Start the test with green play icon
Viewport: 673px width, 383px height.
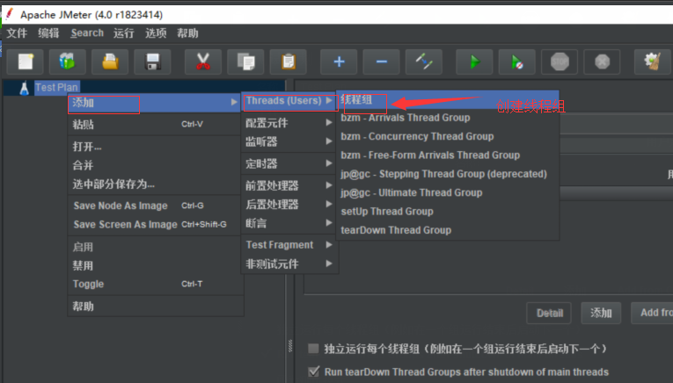pyautogui.click(x=474, y=61)
